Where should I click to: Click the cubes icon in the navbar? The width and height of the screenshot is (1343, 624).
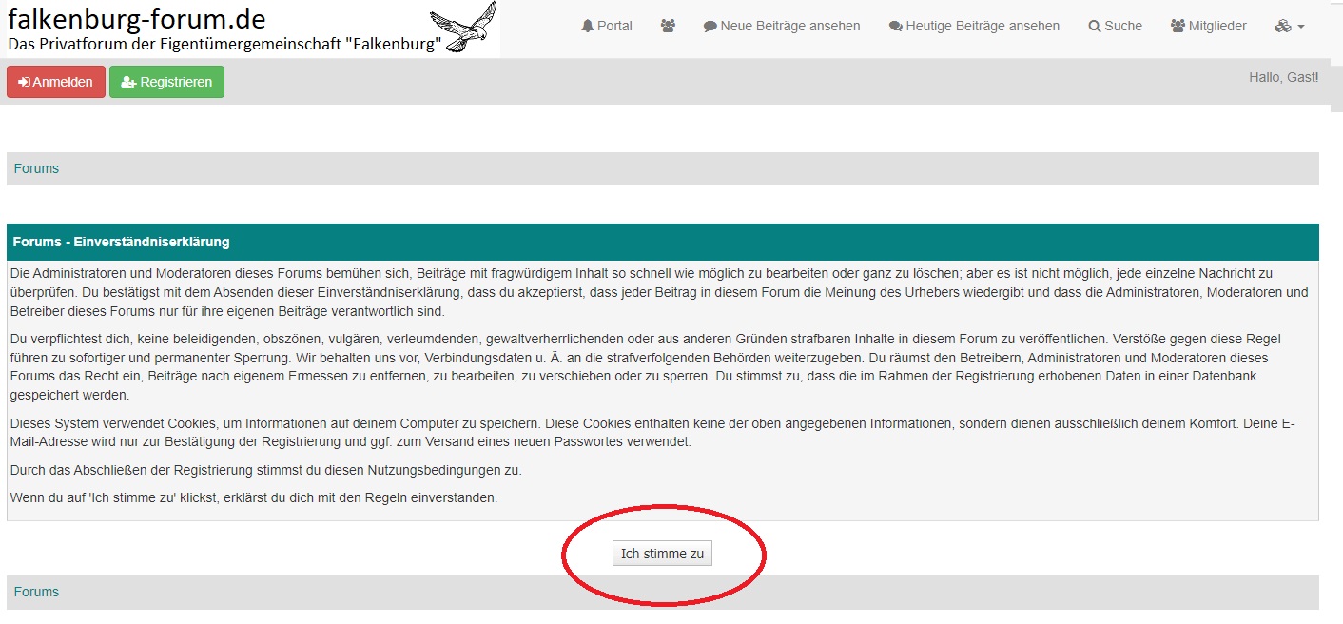[x=1282, y=27]
